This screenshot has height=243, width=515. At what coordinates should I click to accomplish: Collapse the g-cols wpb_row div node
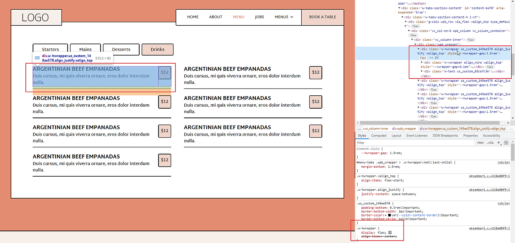point(406,22)
